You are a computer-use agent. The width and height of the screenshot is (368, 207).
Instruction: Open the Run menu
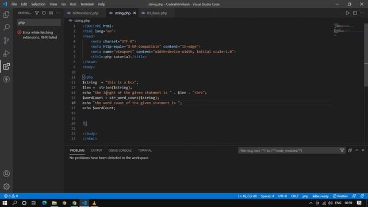73,4
